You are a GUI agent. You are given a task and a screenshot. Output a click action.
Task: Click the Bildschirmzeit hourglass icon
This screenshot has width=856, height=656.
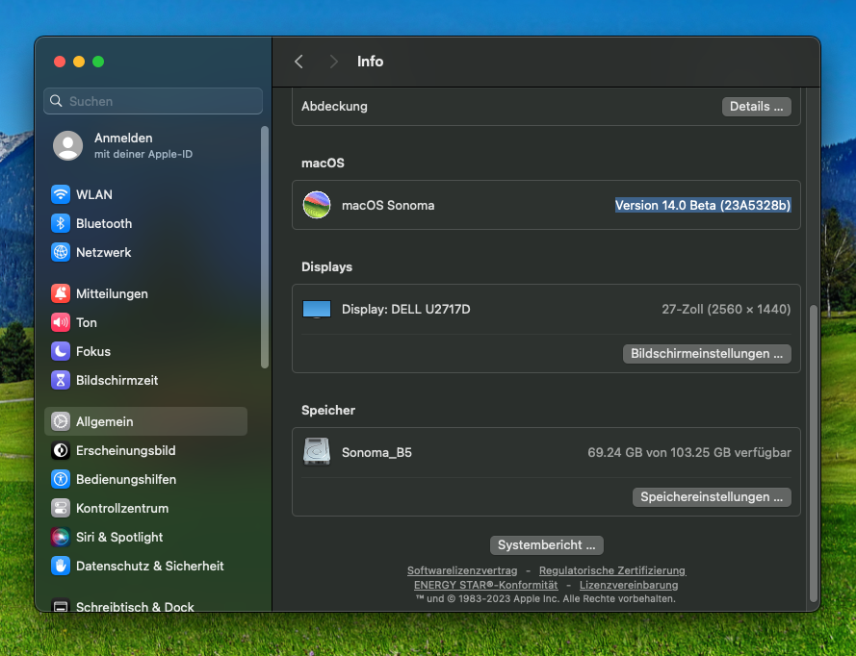pos(61,380)
